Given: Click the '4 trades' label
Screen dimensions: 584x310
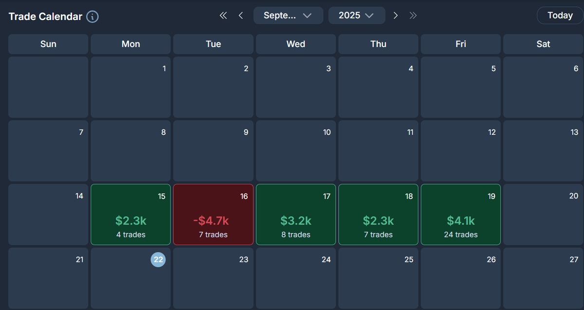Looking at the screenshot, I should (131, 235).
